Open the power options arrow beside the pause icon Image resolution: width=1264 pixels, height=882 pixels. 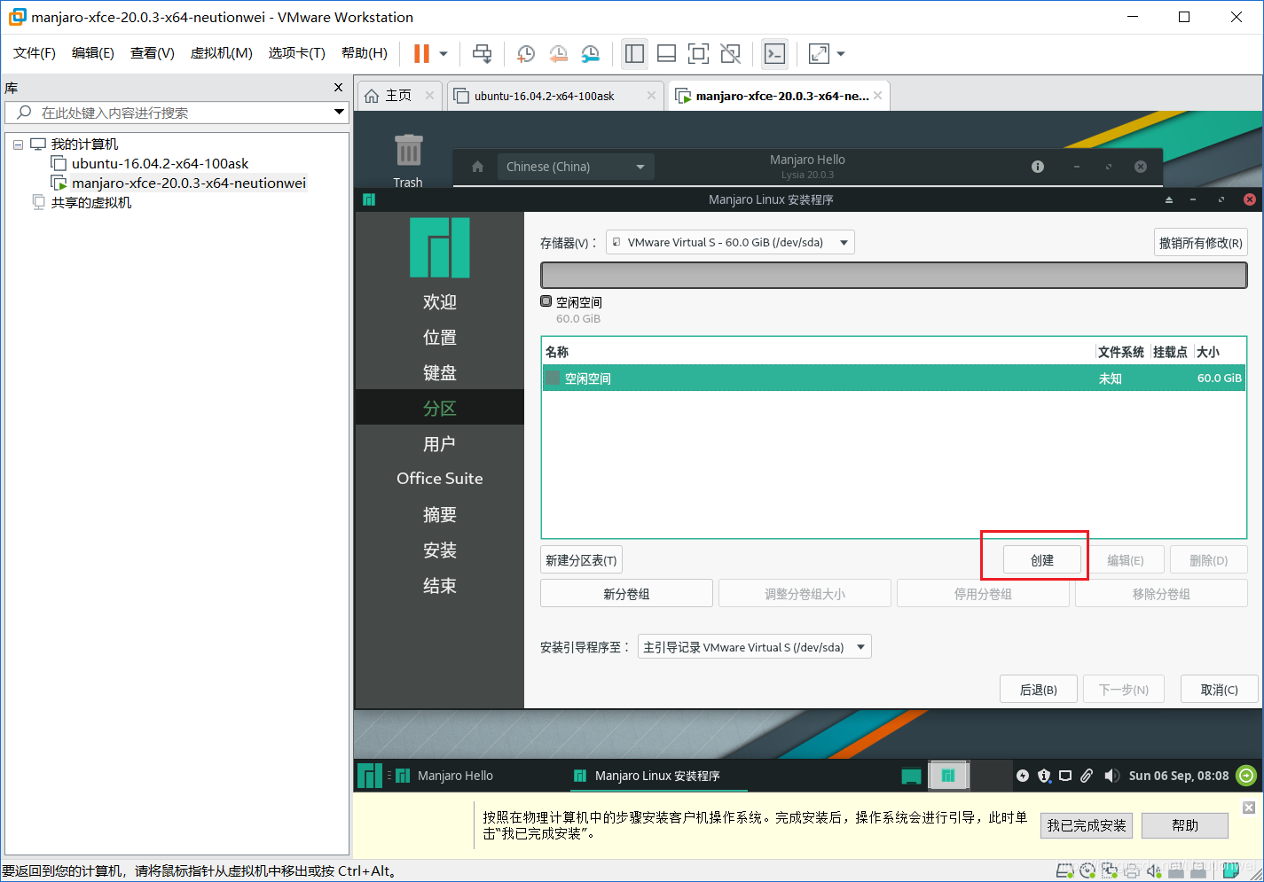coord(444,54)
